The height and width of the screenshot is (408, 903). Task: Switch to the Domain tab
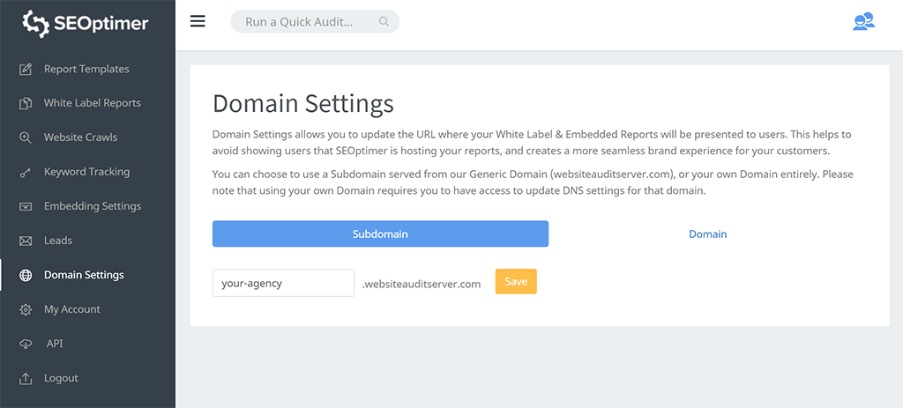pos(707,234)
